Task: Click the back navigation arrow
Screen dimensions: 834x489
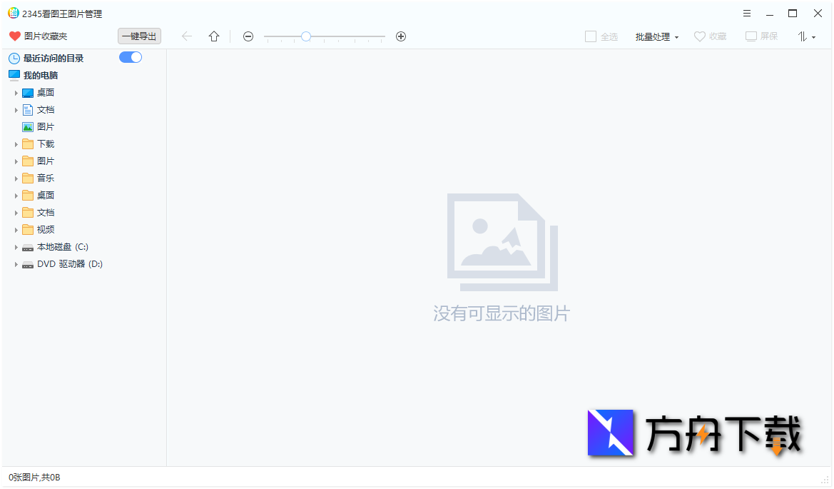Action: 186,36
